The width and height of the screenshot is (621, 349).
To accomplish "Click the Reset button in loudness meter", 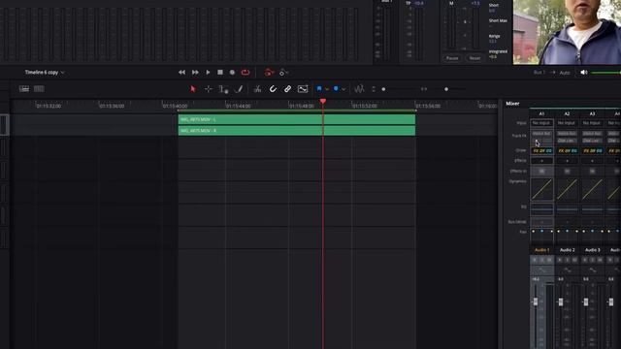I will 474,58.
